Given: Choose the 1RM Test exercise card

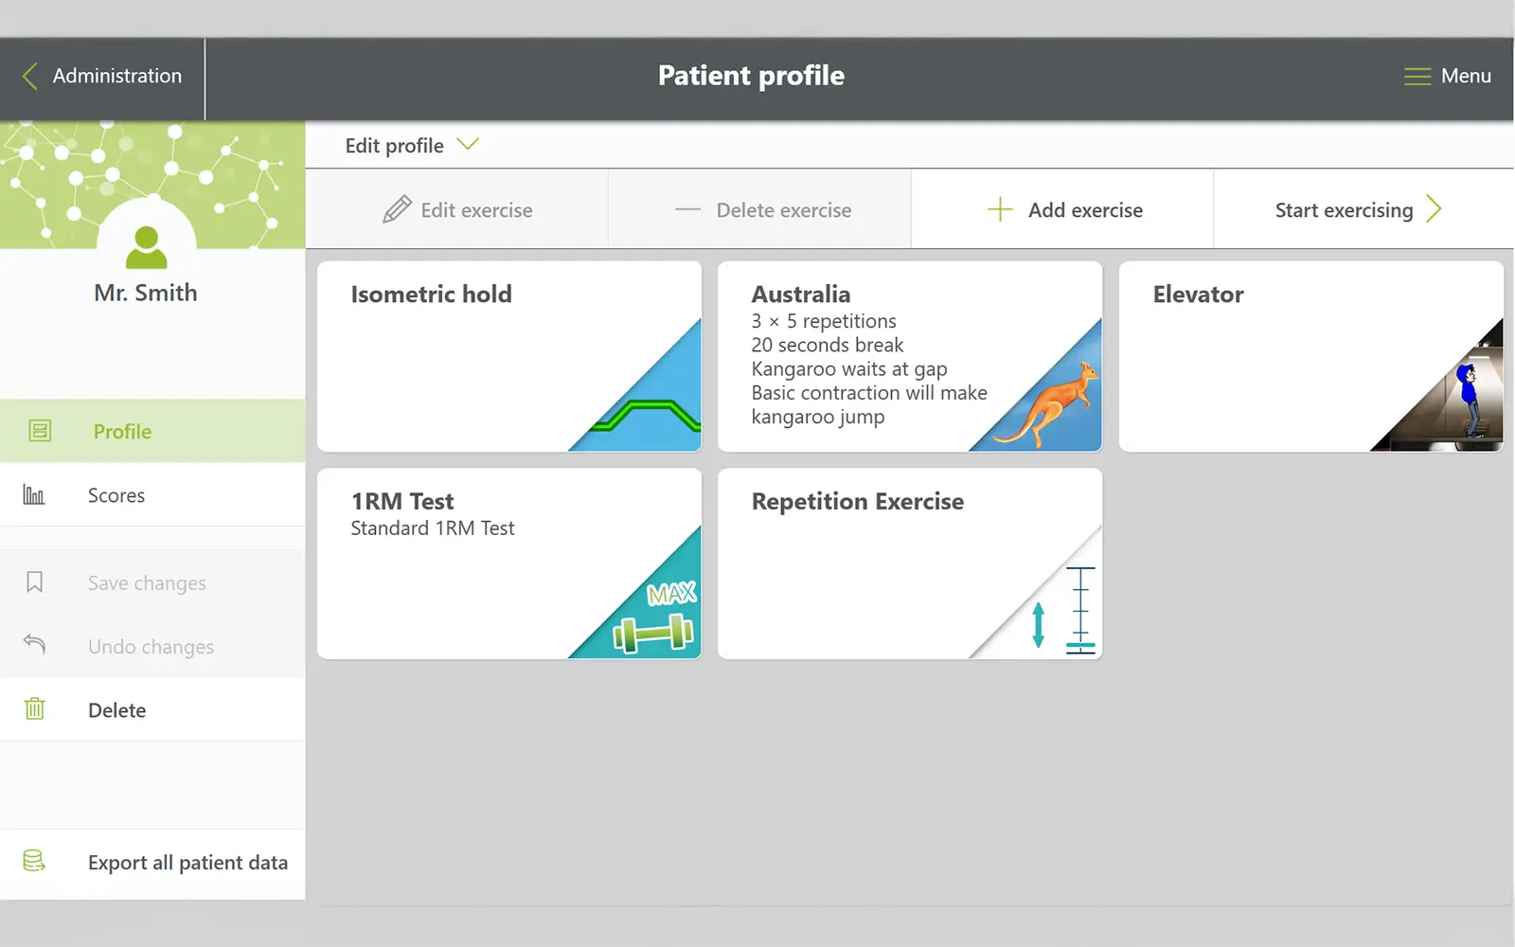Looking at the screenshot, I should [508, 563].
